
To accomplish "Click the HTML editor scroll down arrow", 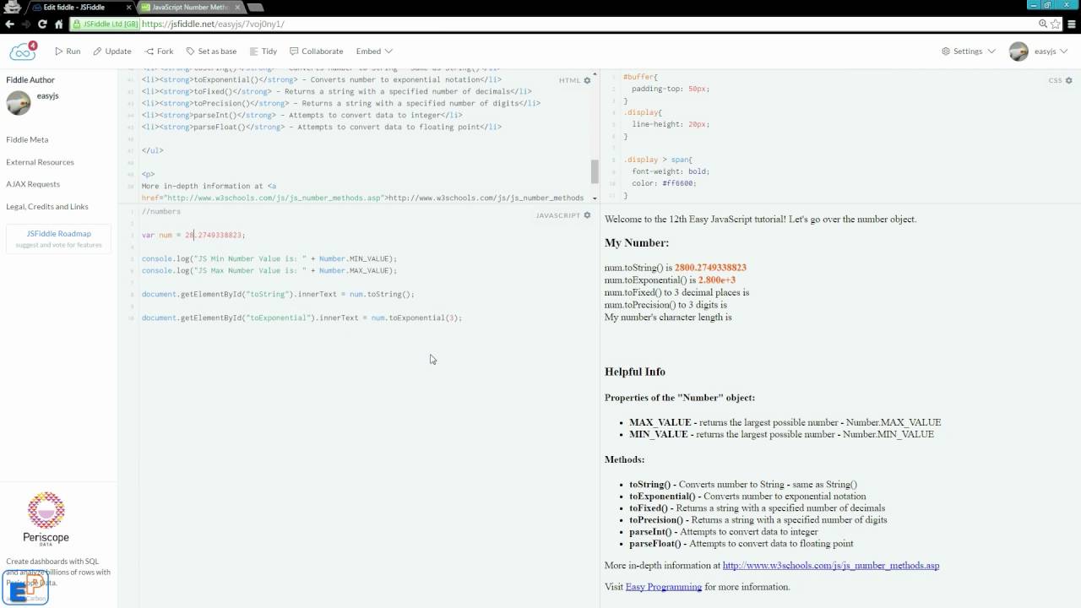I will [595, 198].
